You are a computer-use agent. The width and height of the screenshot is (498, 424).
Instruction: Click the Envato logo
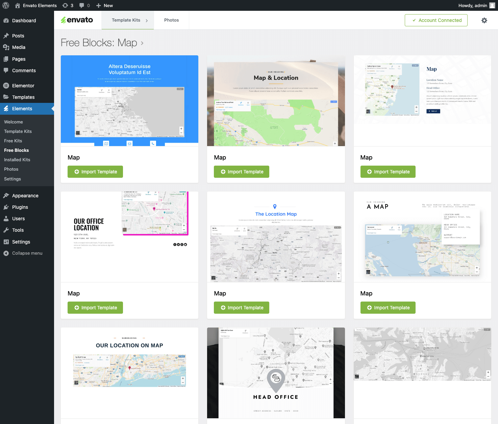[77, 20]
